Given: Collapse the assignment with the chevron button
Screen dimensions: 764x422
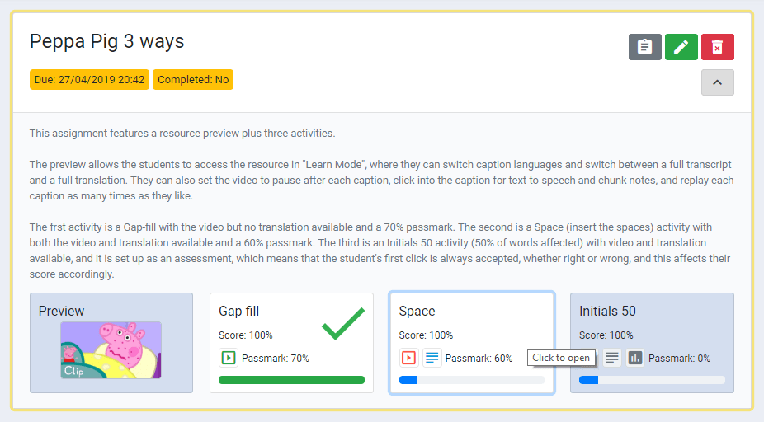Looking at the screenshot, I should 718,82.
